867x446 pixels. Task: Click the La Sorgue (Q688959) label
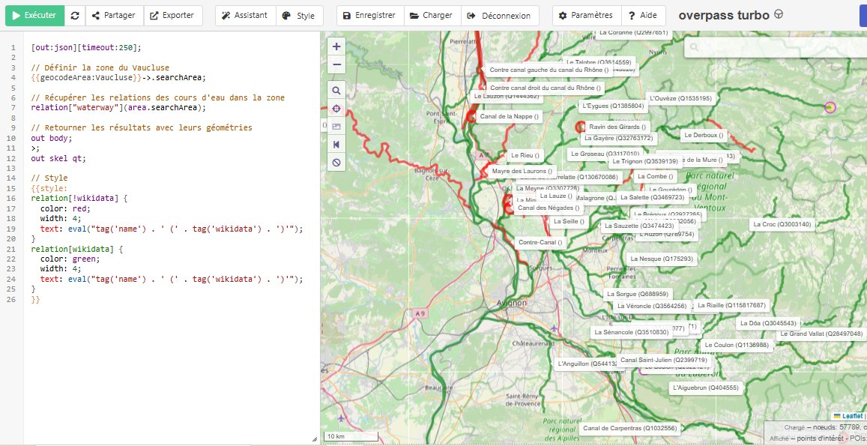point(637,295)
